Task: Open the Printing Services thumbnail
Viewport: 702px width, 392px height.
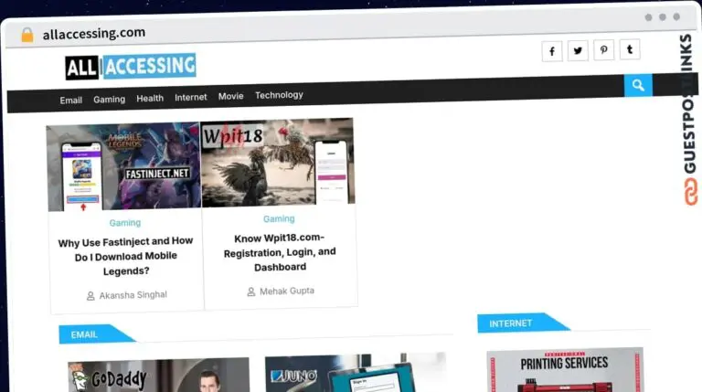Action: click(x=565, y=370)
